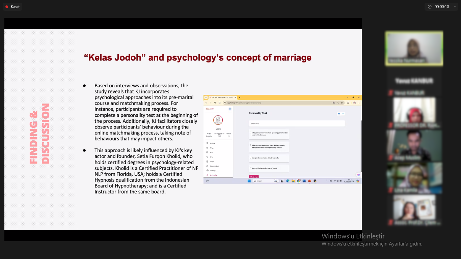Click the pink Selanjutnya button
Image resolution: width=461 pixels, height=259 pixels.
coord(254,176)
